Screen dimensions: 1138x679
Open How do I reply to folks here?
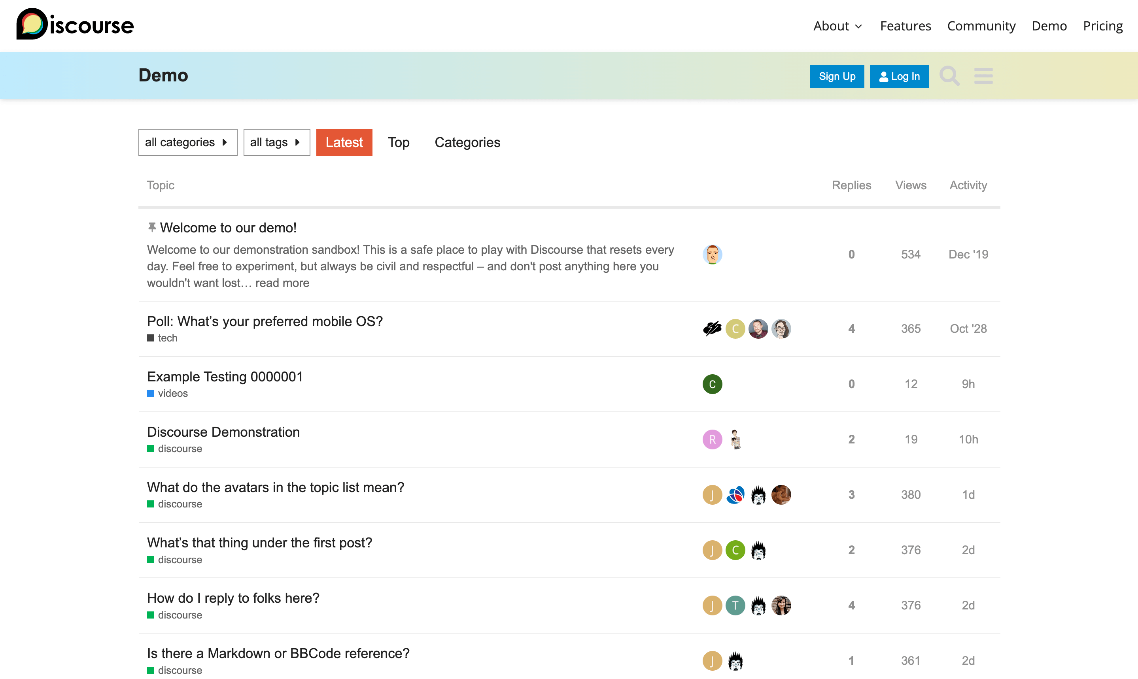[233, 598]
